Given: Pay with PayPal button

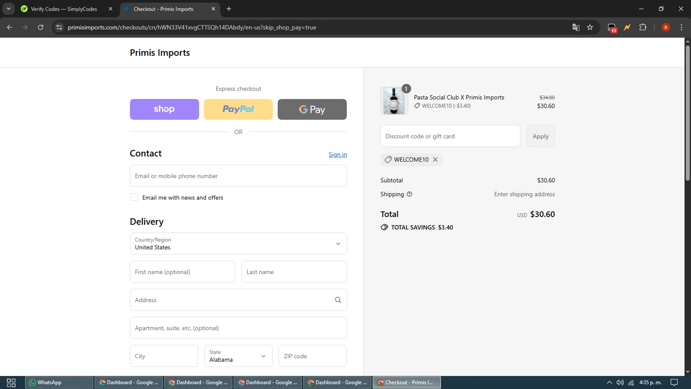Looking at the screenshot, I should click(x=238, y=109).
